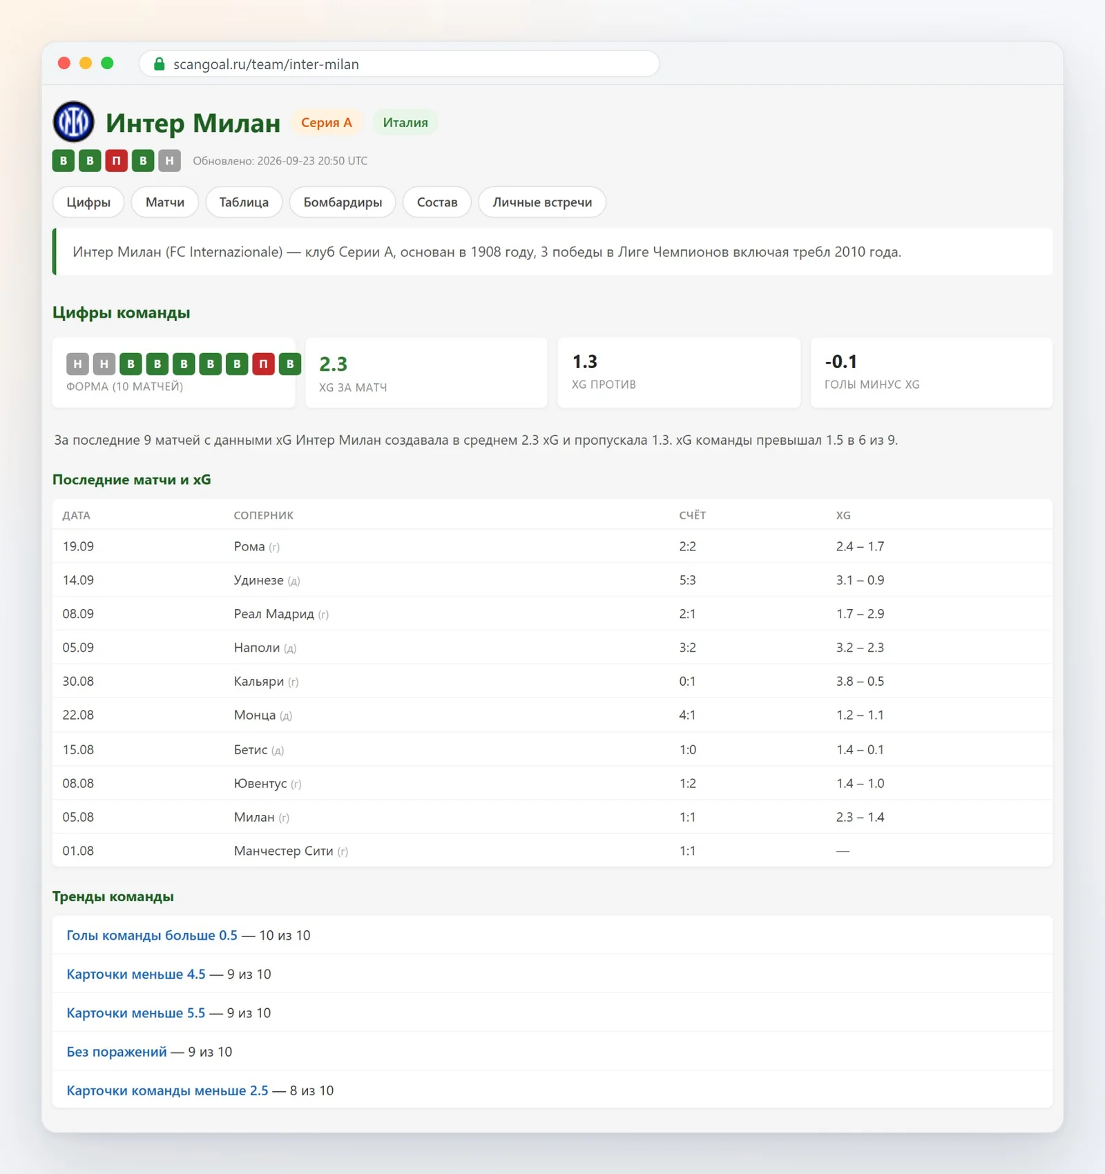Click the red П badge beside the update time
The image size is (1105, 1174).
pos(116,161)
